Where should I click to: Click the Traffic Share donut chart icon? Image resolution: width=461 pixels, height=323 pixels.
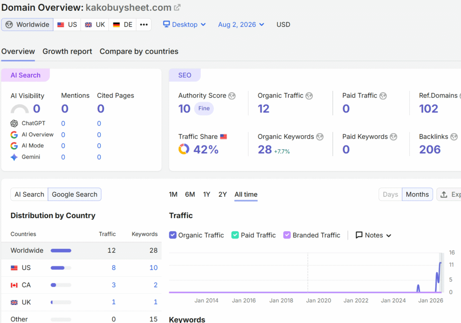[184, 149]
